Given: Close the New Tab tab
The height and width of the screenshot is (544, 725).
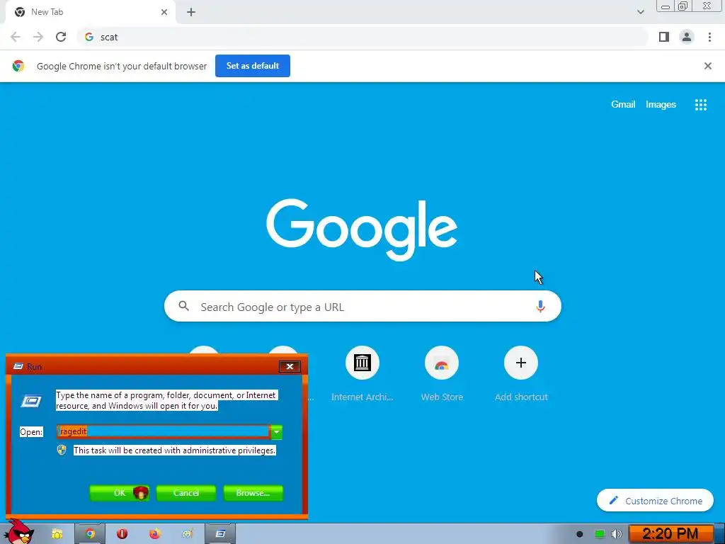Looking at the screenshot, I should click(164, 12).
